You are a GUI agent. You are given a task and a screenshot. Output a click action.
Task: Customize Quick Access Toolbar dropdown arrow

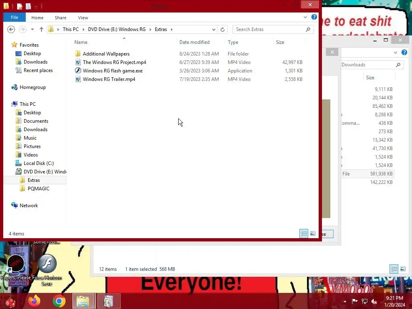pos(36,6)
